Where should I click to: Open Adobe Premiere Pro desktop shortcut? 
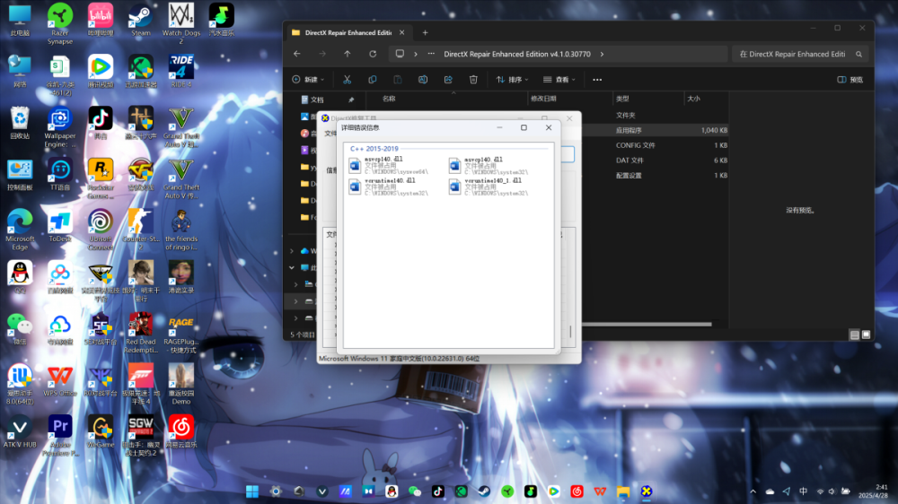pyautogui.click(x=60, y=436)
